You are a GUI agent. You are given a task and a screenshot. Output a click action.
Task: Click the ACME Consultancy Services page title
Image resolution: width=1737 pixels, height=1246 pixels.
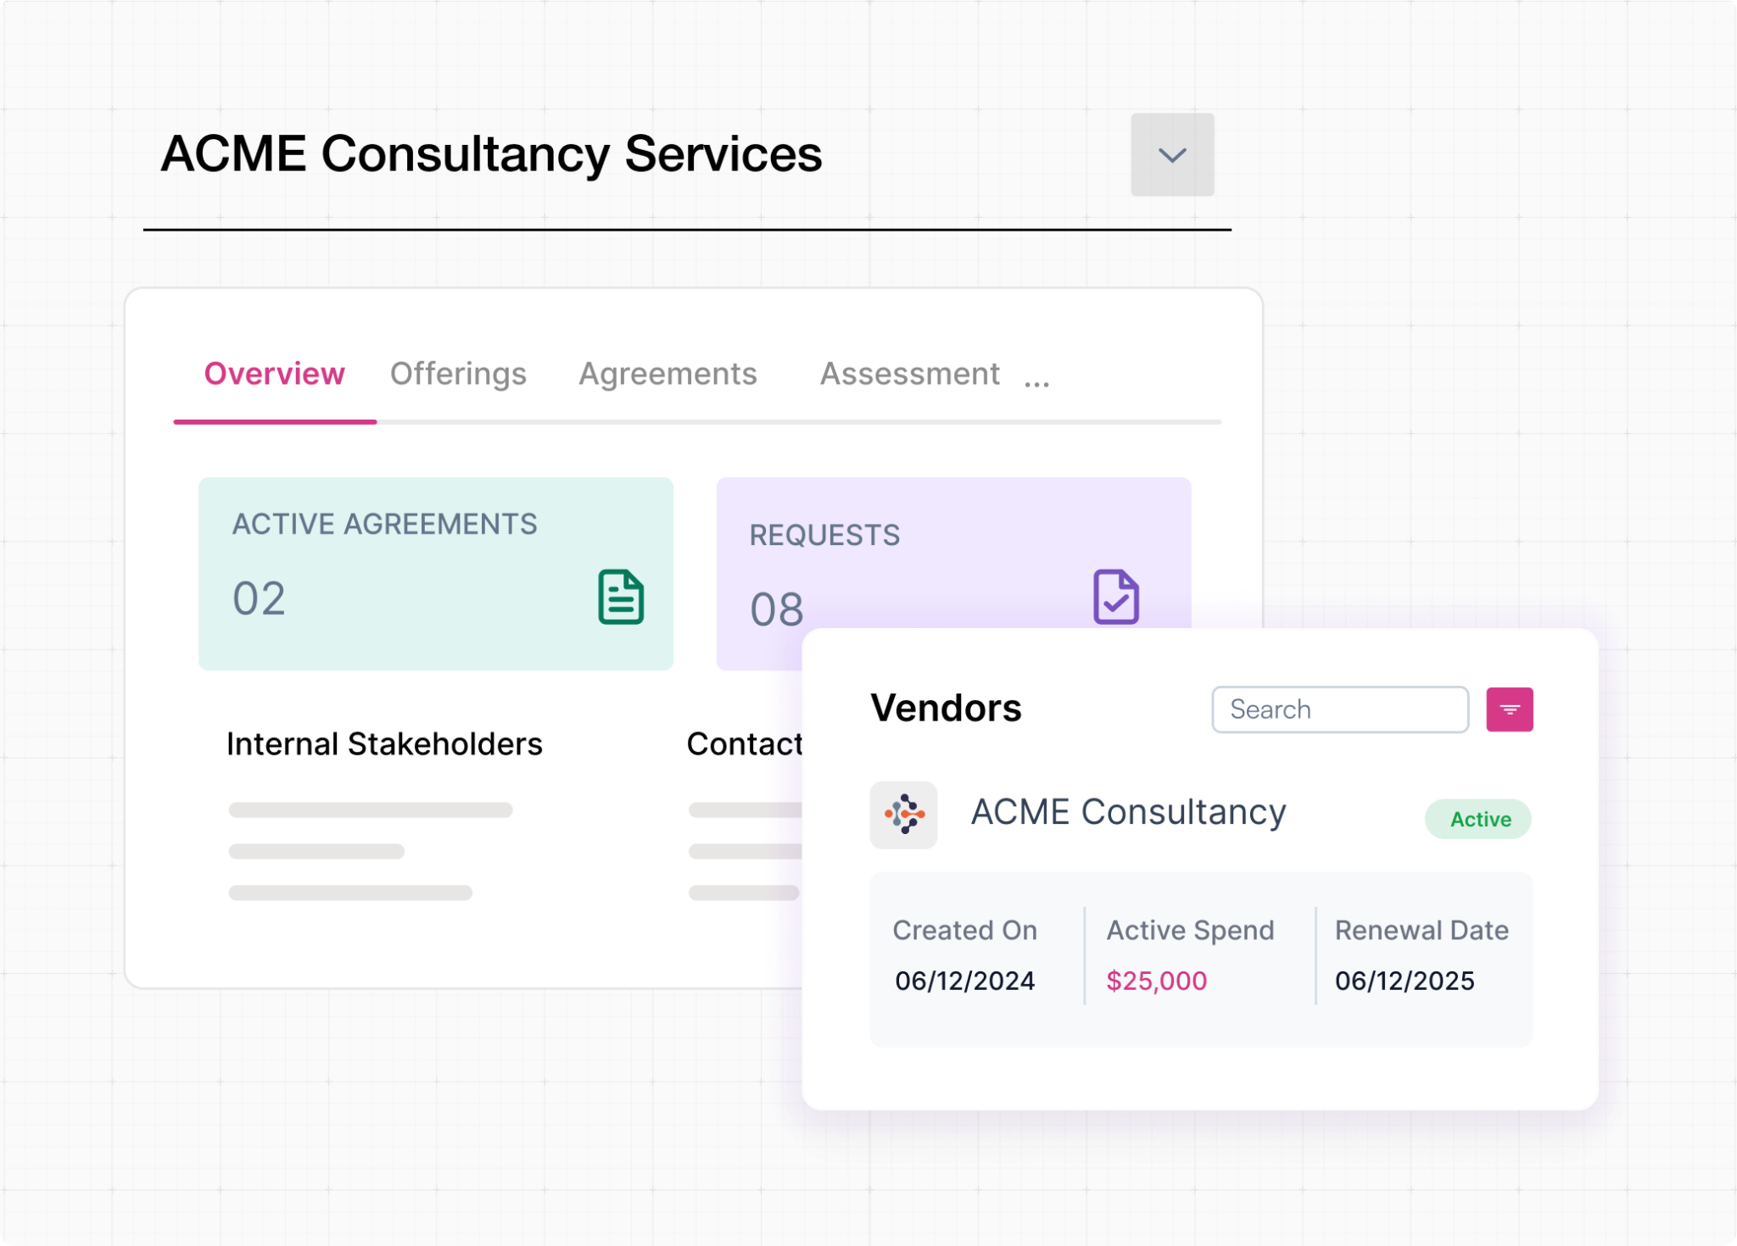pos(491,154)
